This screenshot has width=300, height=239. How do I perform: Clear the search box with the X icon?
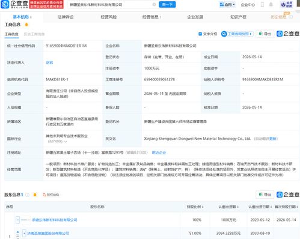coord(154,4)
